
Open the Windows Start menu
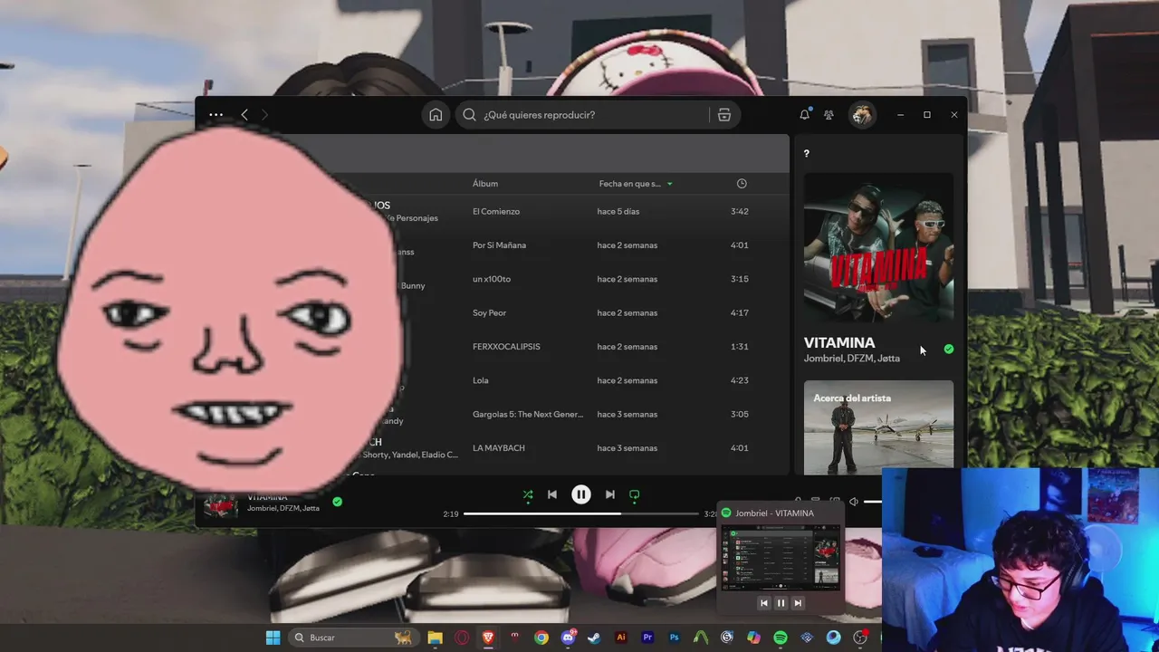coord(273,638)
